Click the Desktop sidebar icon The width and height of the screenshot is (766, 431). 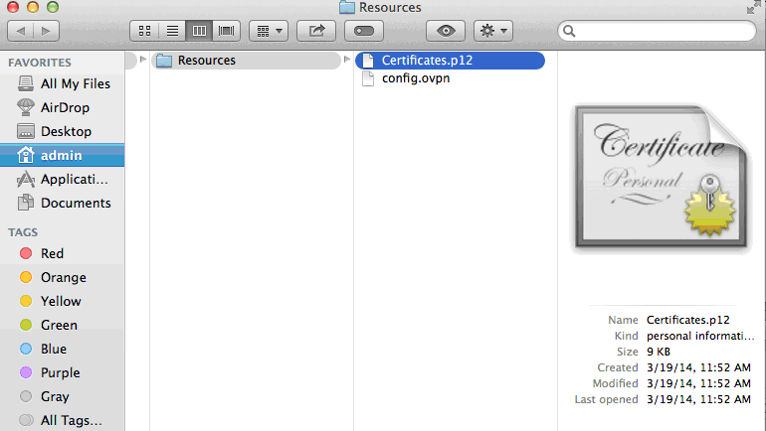click(x=26, y=131)
